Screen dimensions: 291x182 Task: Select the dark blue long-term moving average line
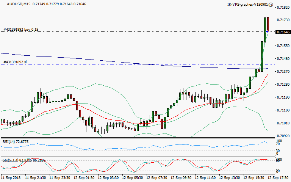coord(76,59)
